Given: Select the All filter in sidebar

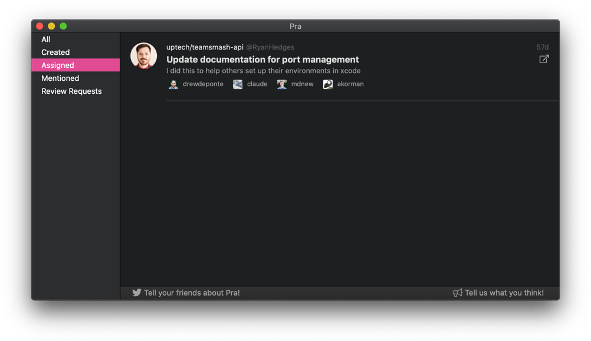Looking at the screenshot, I should (x=75, y=39).
